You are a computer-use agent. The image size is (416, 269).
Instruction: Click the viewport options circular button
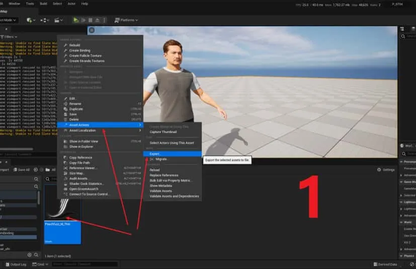pyautogui.click(x=92, y=30)
